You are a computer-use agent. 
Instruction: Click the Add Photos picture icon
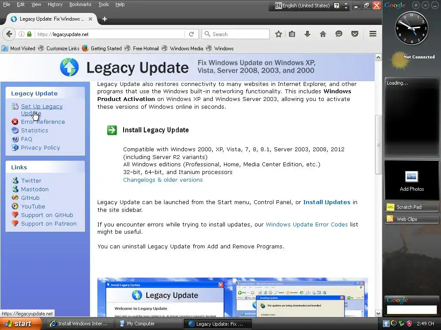click(411, 177)
